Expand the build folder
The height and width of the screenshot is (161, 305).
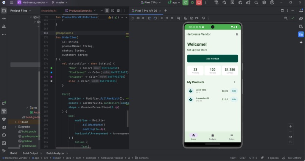16,122
